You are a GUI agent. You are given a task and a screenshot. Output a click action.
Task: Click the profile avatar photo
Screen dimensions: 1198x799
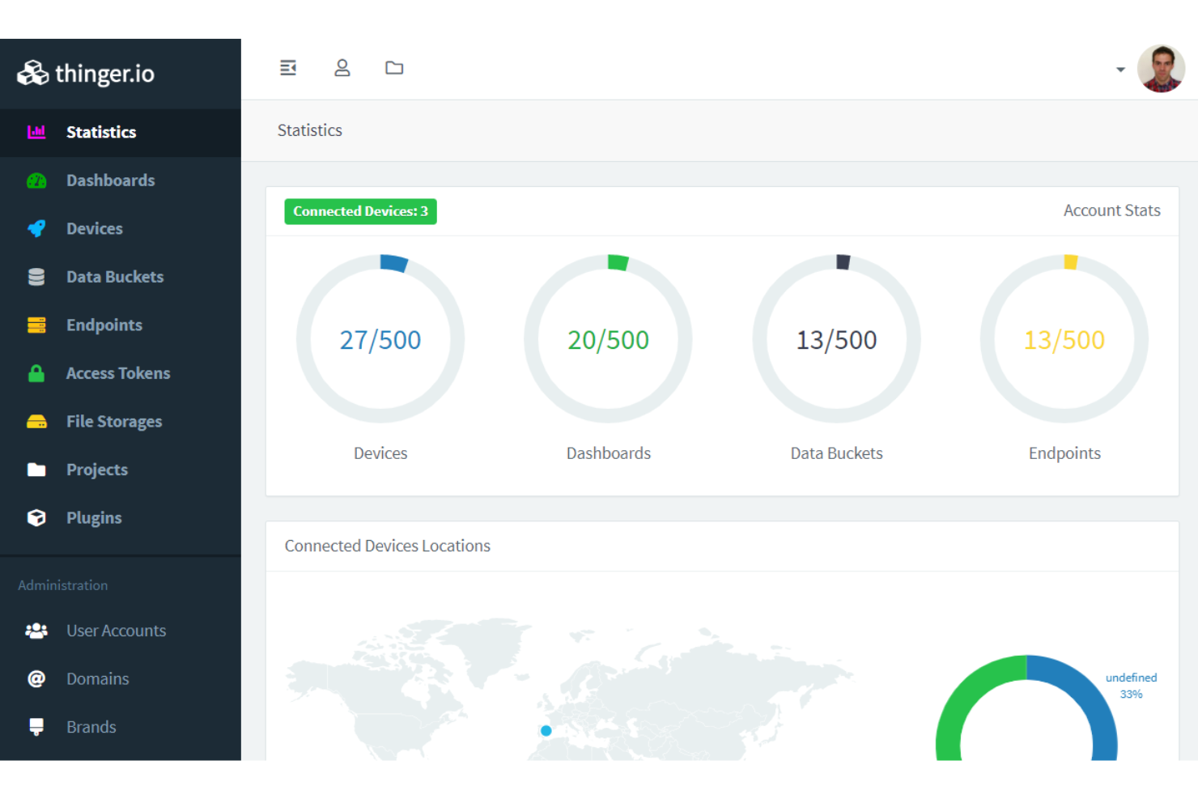pos(1161,70)
